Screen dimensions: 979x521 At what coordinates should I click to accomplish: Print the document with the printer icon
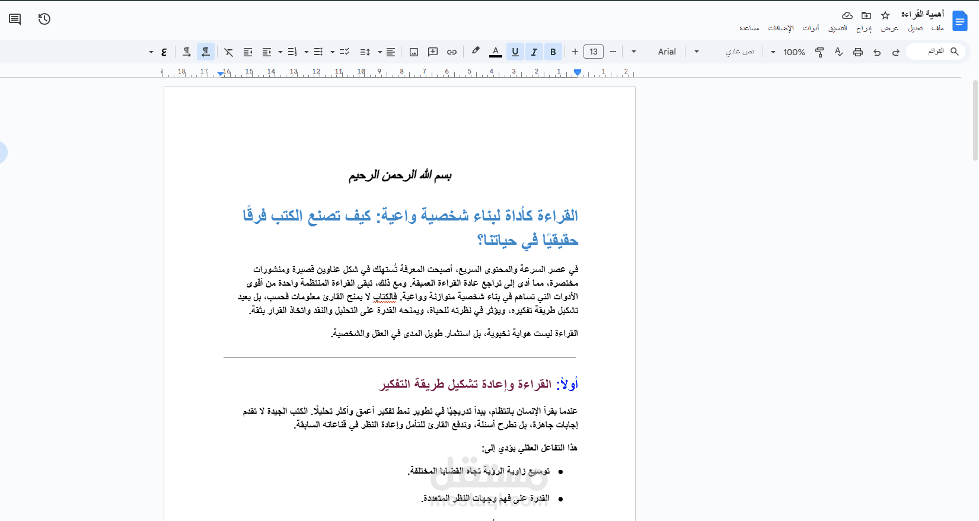[858, 52]
